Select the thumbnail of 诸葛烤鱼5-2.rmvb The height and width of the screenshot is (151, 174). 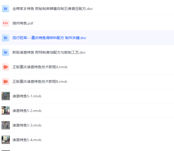[x=6, y=111]
